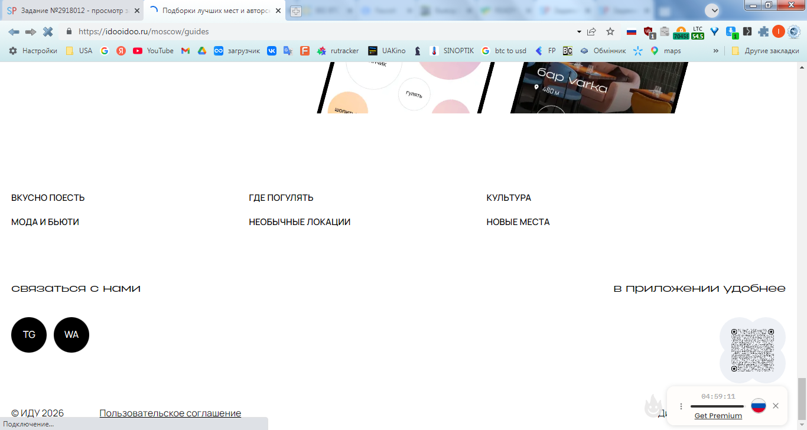Screen dimensions: 807x430
Task: Click the timer widget progress bar
Action: coord(717,406)
